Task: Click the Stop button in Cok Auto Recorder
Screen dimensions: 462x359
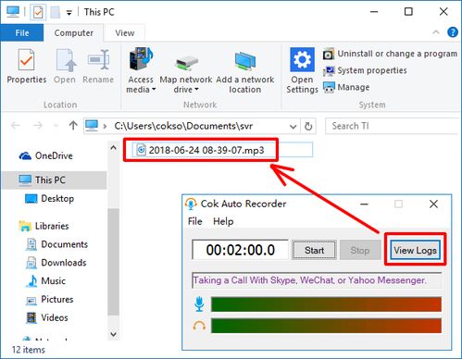Action: pos(360,250)
